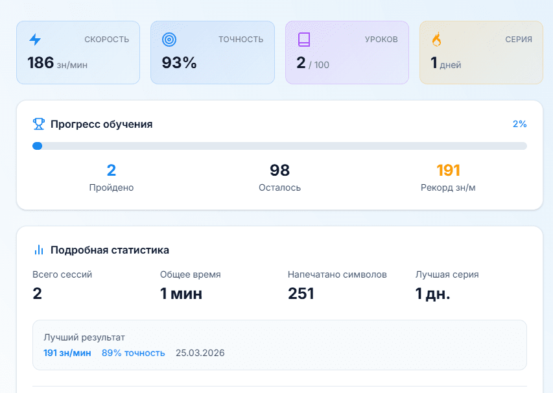
Task: Click the СЕРИЯ card title
Action: 519,40
